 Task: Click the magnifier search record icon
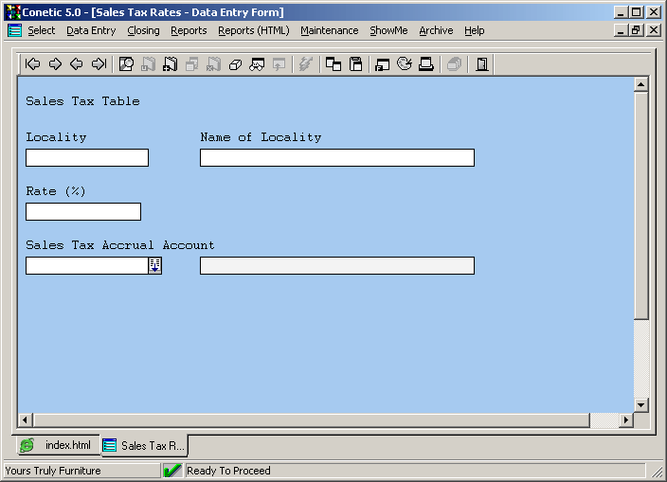[126, 64]
